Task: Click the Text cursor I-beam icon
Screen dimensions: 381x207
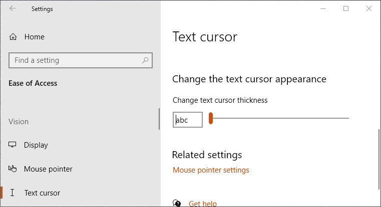Action: [13, 193]
